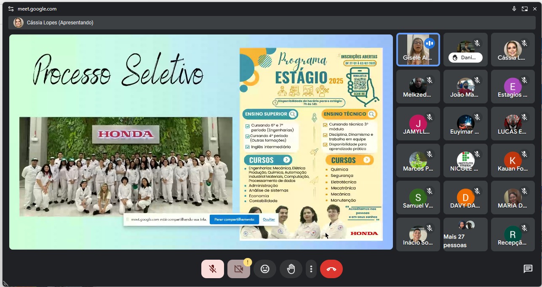Select Melkzed... participant tile
The height and width of the screenshot is (287, 542).
point(418,87)
